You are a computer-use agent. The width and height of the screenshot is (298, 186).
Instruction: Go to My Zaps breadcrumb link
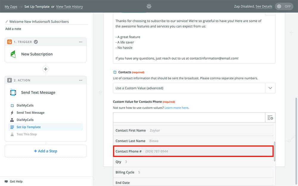[11, 7]
